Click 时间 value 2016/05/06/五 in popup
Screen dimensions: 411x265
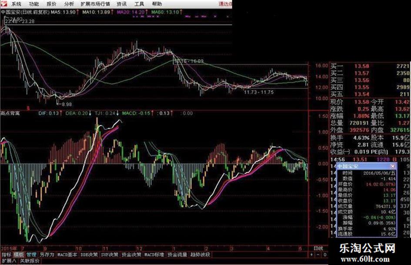point(379,173)
